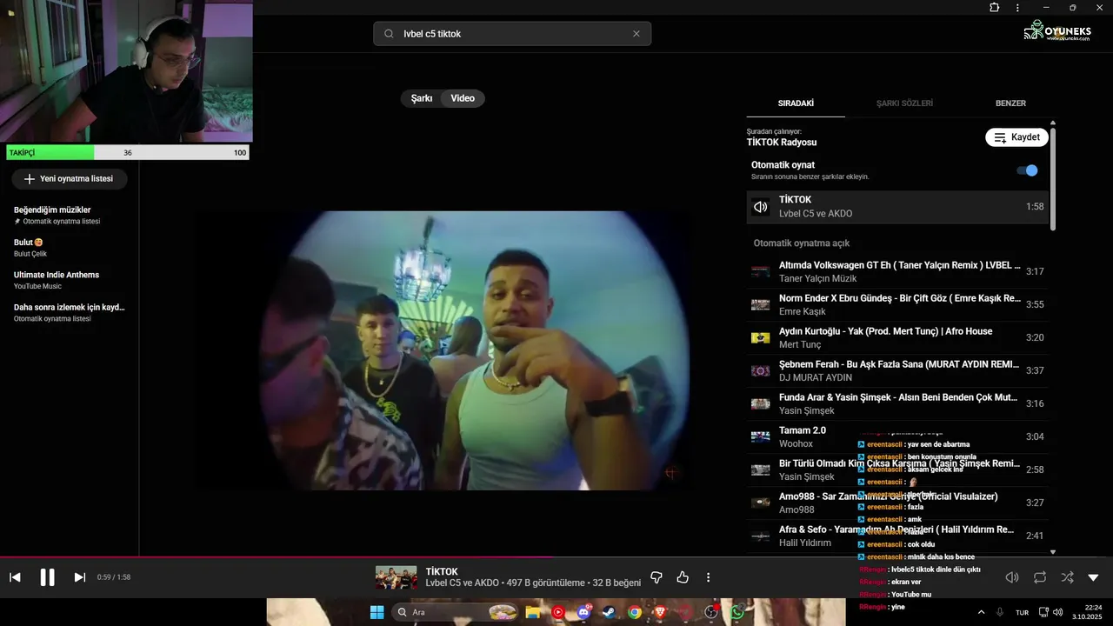Dislike TİKTOK with the thumbs-down icon
Viewport: 1113px width, 626px height.
pos(656,577)
